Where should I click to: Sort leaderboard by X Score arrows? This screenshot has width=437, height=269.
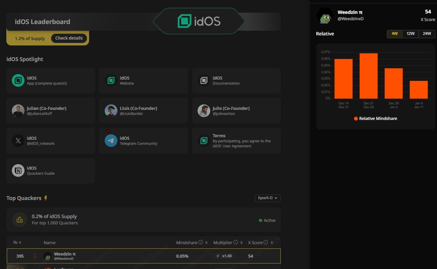[272, 242]
